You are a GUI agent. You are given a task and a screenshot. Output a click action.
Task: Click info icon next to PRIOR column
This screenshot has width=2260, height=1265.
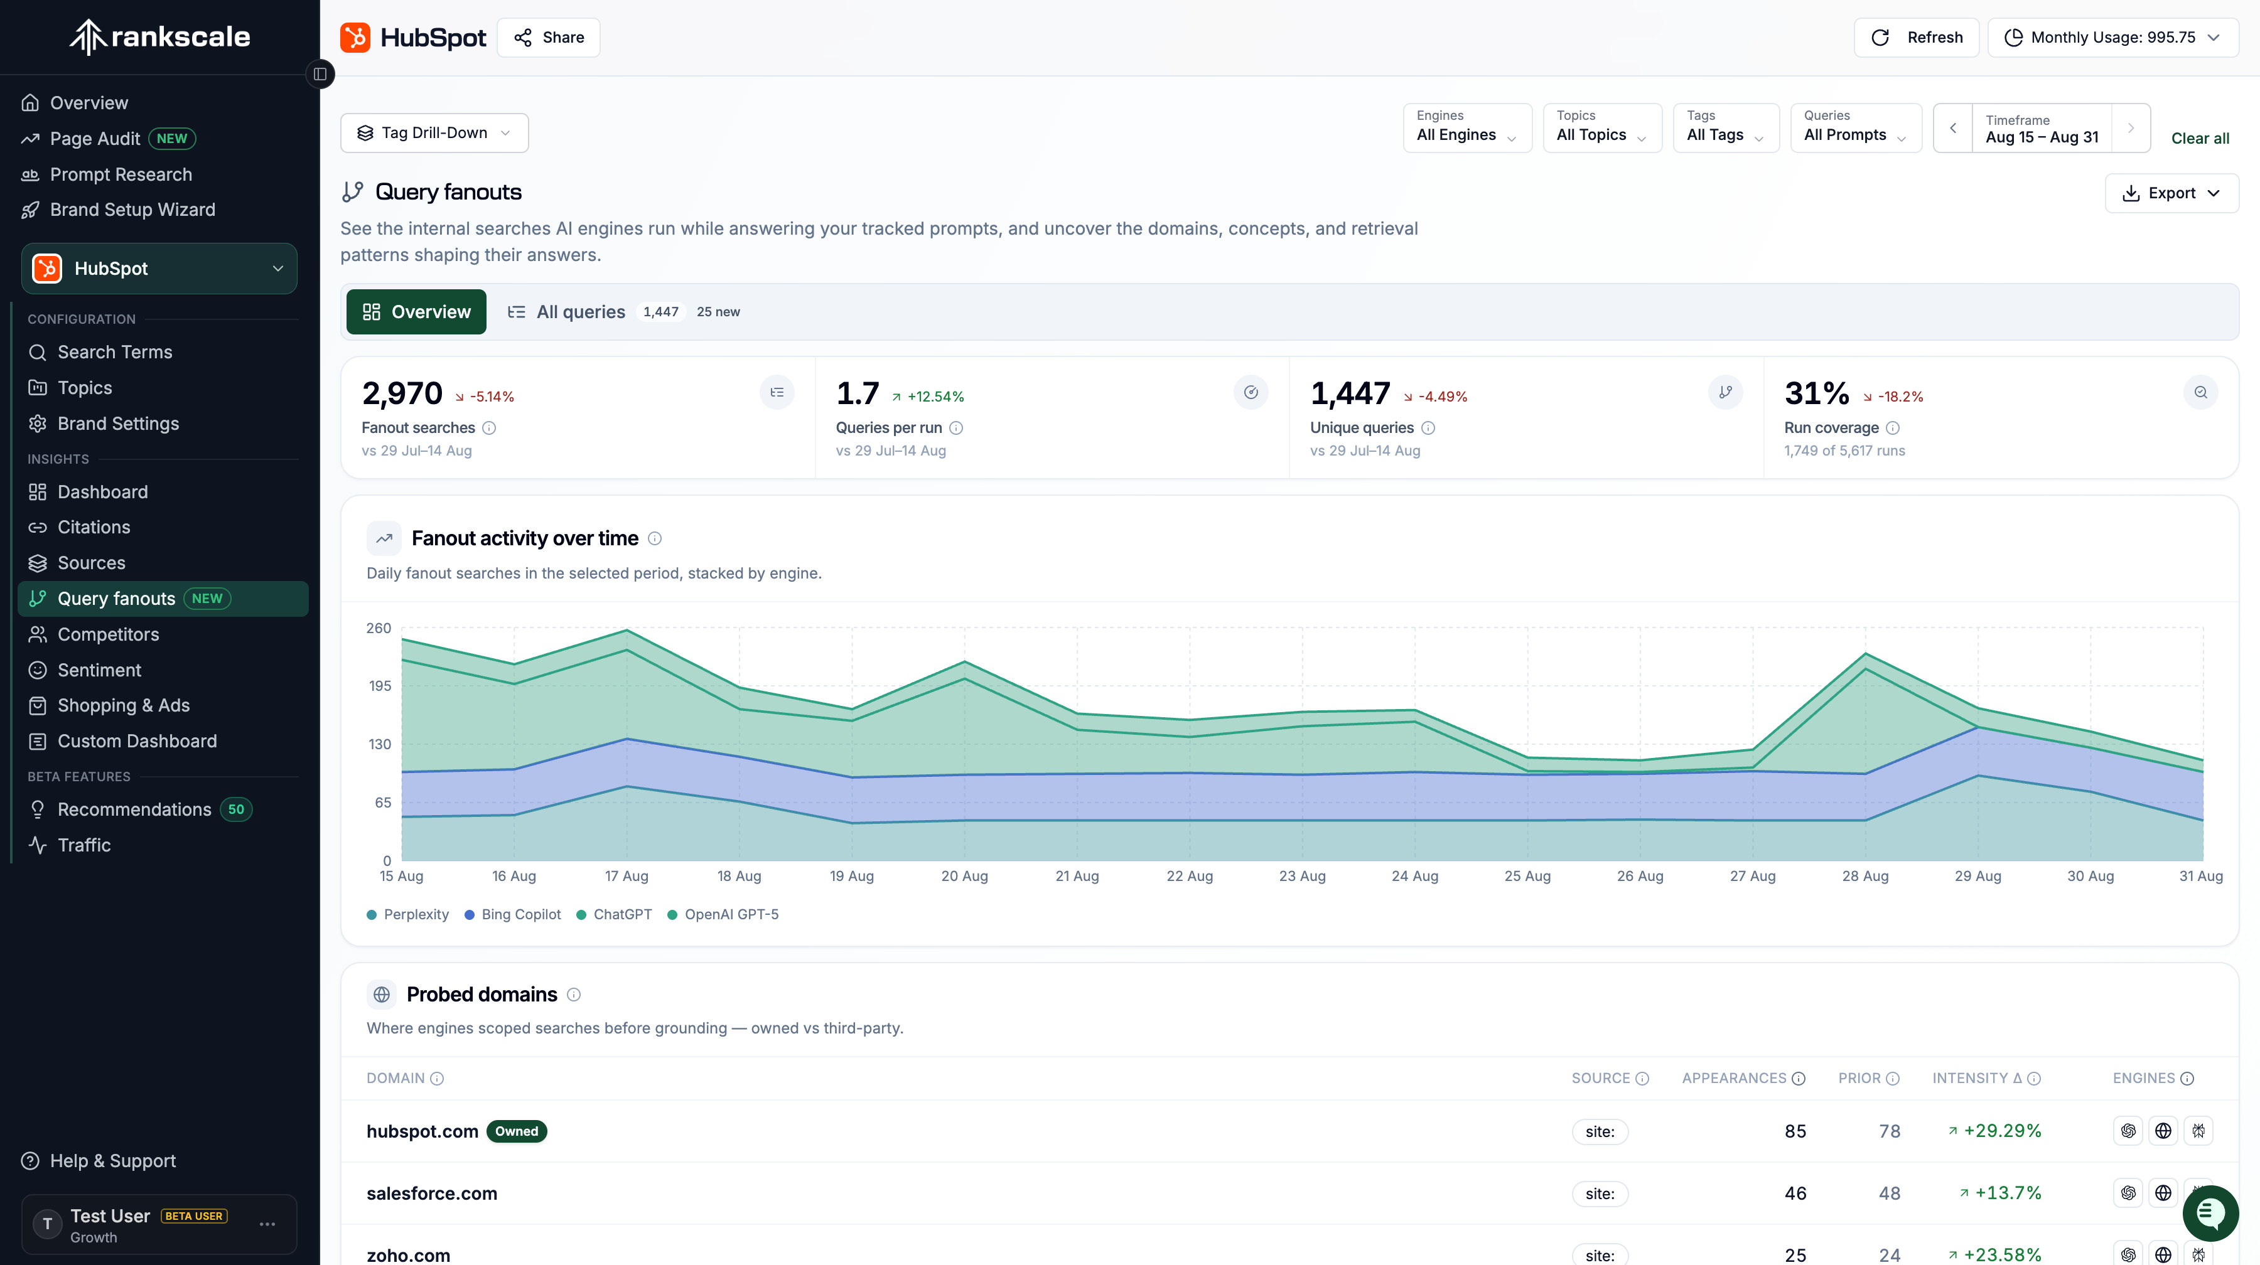point(1893,1078)
